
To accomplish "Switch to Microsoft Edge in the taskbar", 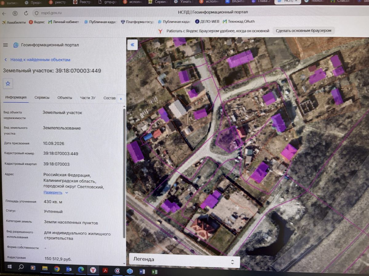I will click(x=81, y=270).
